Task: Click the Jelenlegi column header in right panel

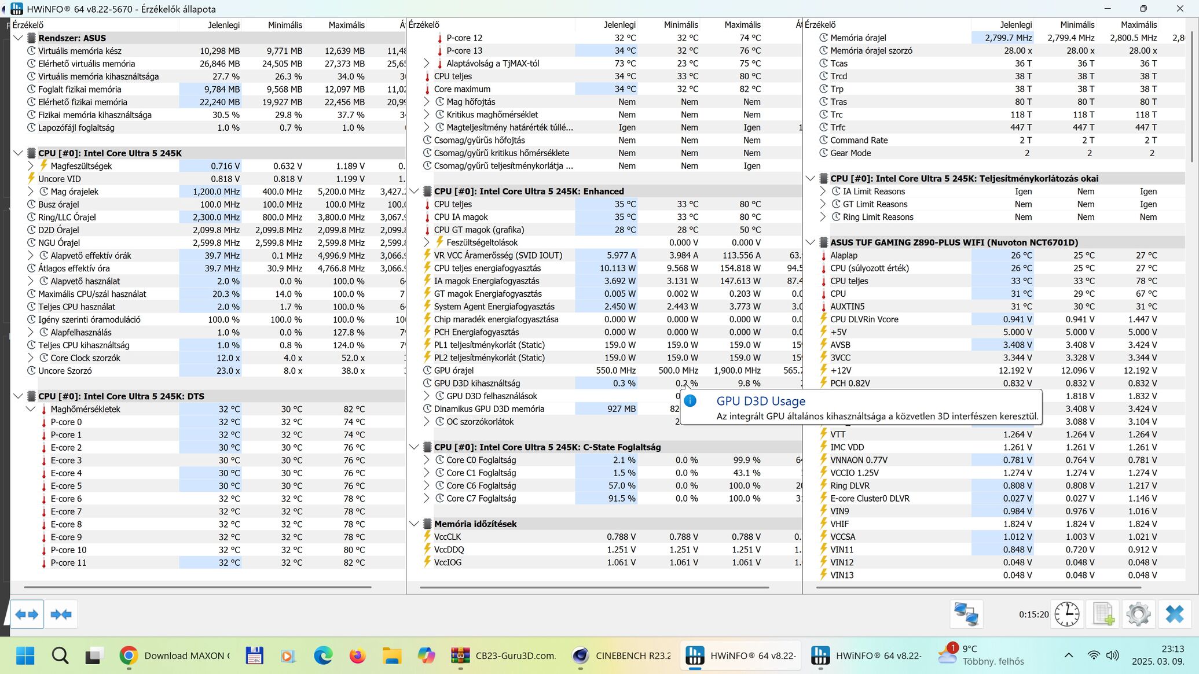Action: 1015,25
